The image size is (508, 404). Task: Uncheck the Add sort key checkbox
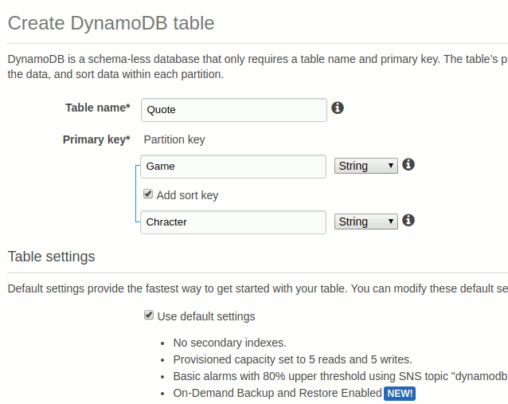(148, 194)
